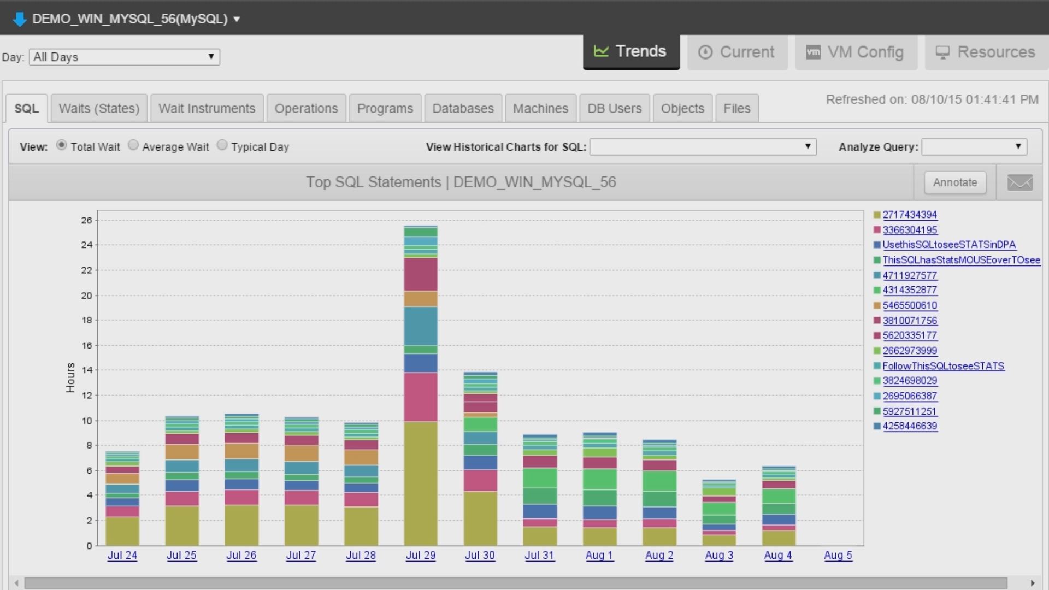Switch to the DB Users tab
Image resolution: width=1049 pixels, height=590 pixels.
(614, 108)
